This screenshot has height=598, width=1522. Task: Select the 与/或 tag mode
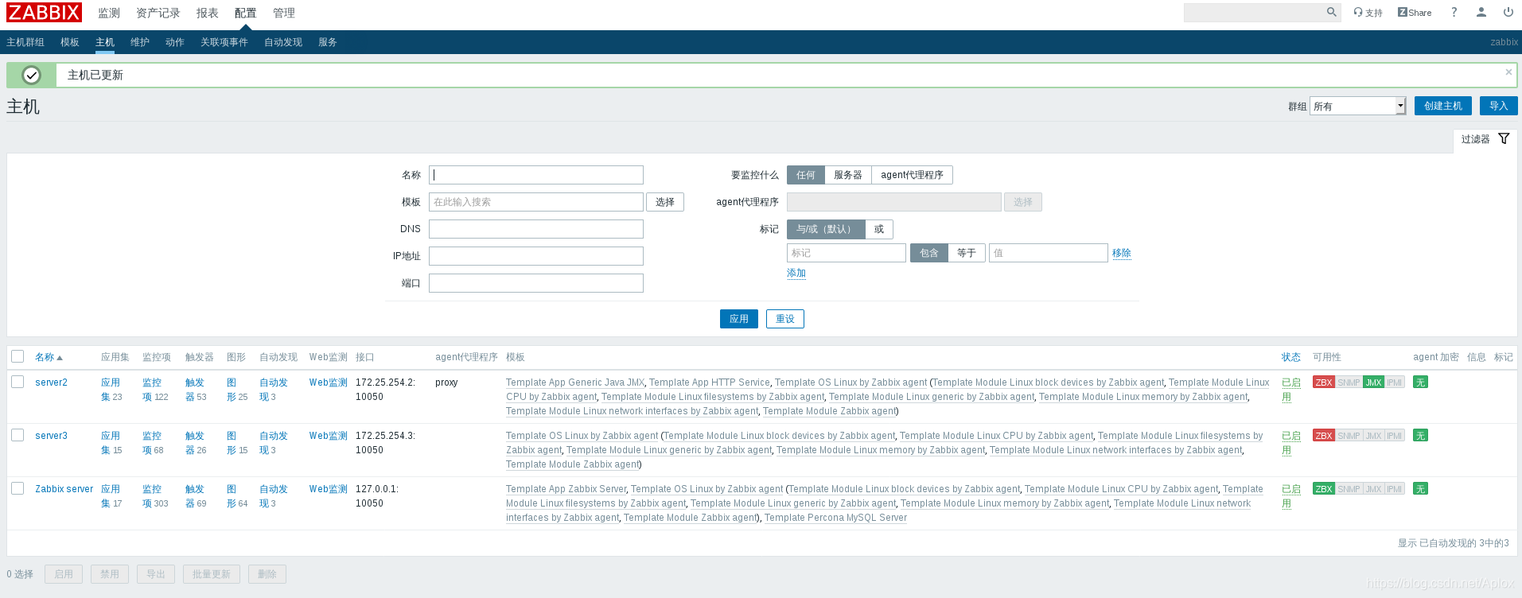coord(826,229)
